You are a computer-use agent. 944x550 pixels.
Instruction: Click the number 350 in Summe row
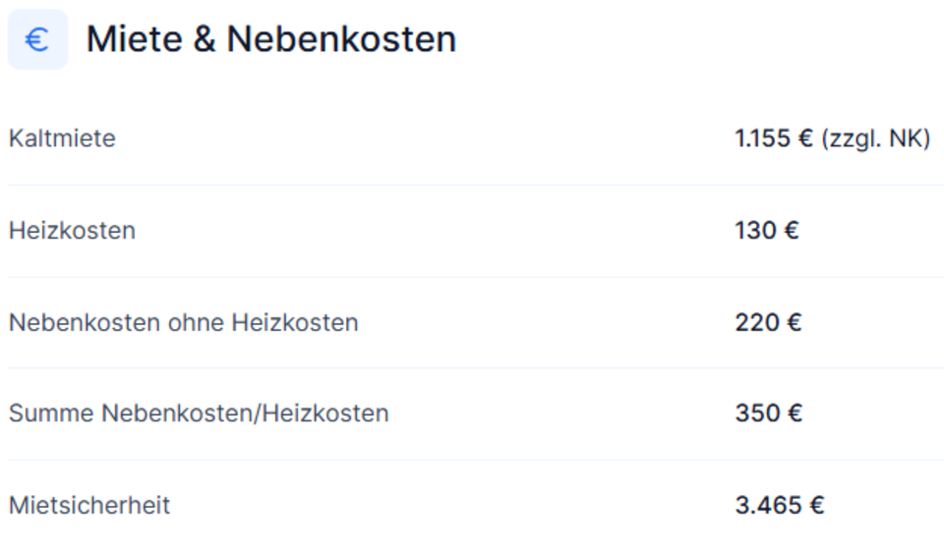pos(755,413)
